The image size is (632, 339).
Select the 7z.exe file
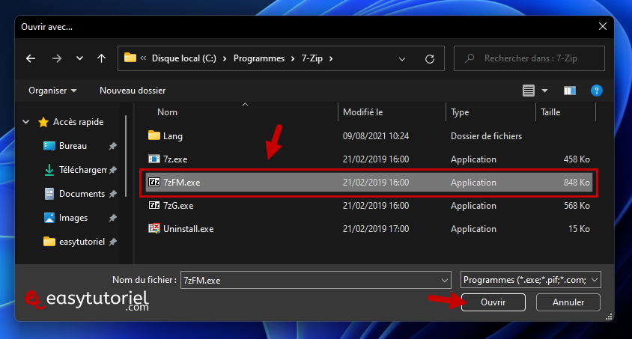tap(369, 159)
